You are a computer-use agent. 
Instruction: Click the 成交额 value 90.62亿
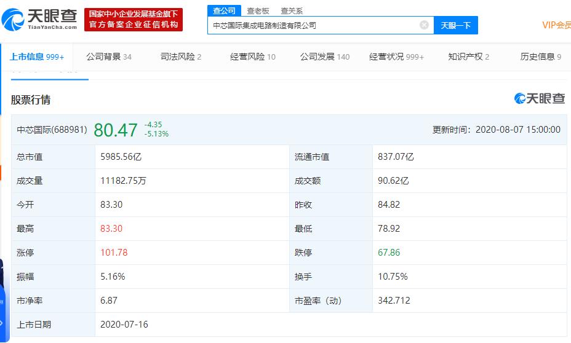click(393, 181)
